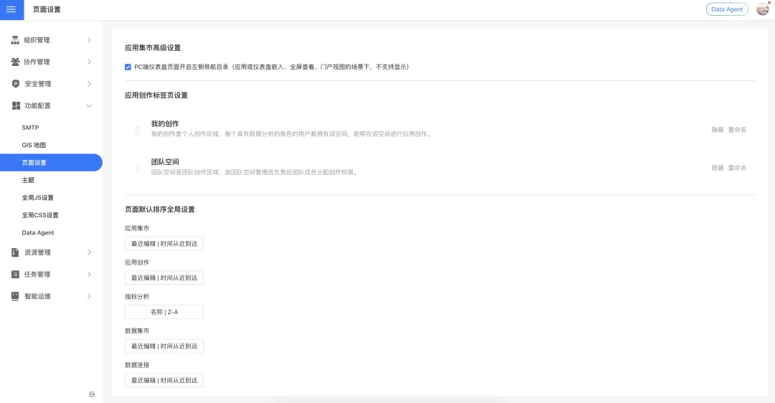Image resolution: width=775 pixels, height=403 pixels.
Task: Click the 智能运维 menu label
Action: pyautogui.click(x=37, y=296)
